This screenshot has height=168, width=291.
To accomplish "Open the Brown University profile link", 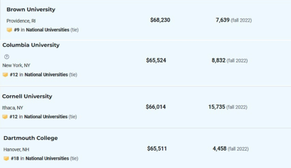I will coord(31,9).
